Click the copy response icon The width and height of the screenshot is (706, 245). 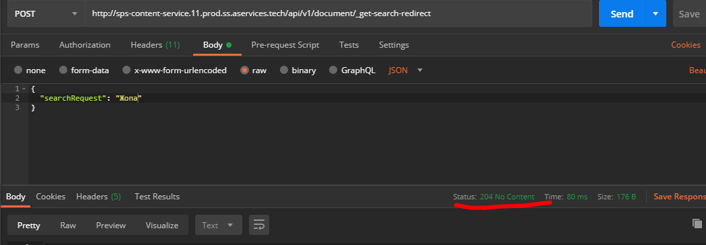tap(697, 223)
